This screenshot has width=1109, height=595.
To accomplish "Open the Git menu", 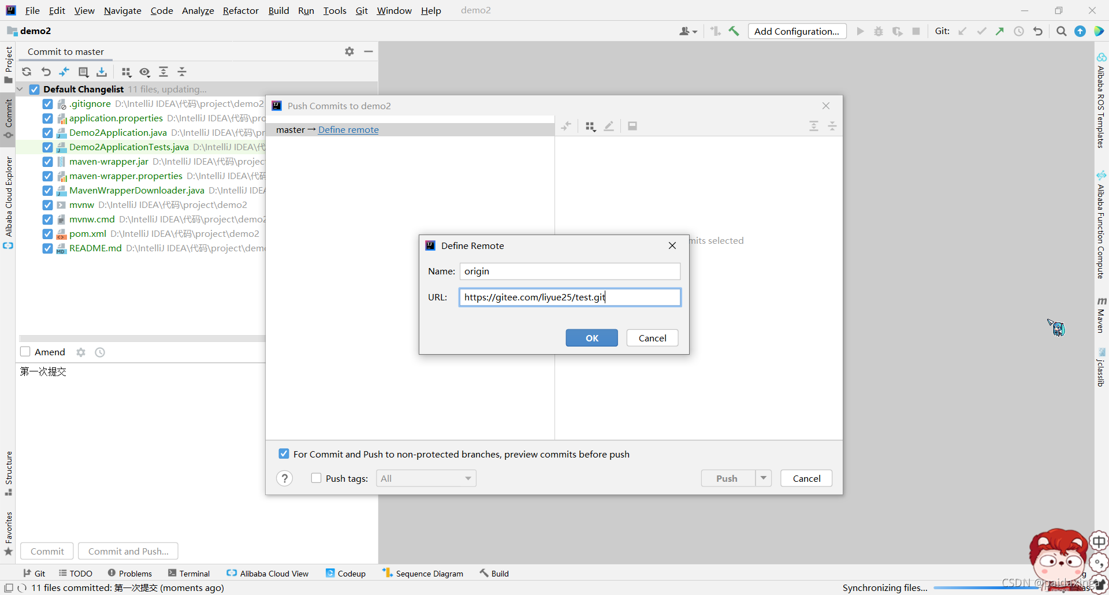I will 362,10.
